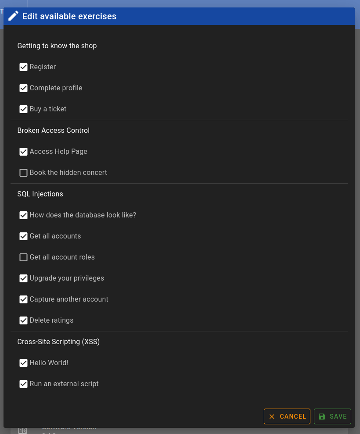Screen dimensions: 360x434
Task: Enable the Book the hidden concert exercise
Action: pyautogui.click(x=24, y=173)
